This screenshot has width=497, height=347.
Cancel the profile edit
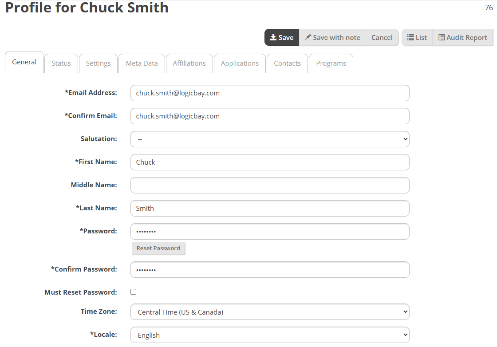point(382,37)
